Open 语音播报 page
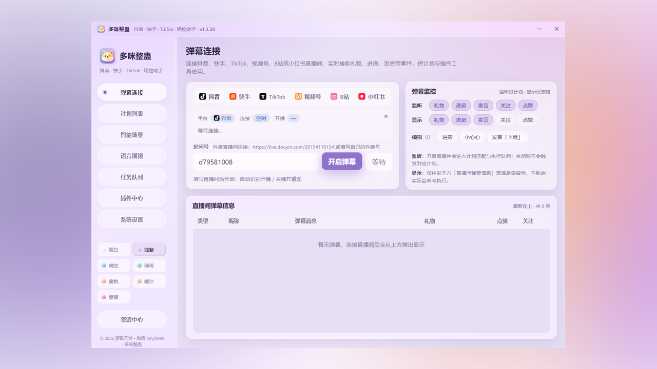Image resolution: width=657 pixels, height=369 pixels. (x=132, y=156)
